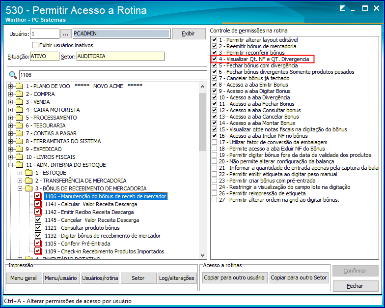Toggle access checkbox for routine 1145
385x308 pixels.
(x=38, y=219)
